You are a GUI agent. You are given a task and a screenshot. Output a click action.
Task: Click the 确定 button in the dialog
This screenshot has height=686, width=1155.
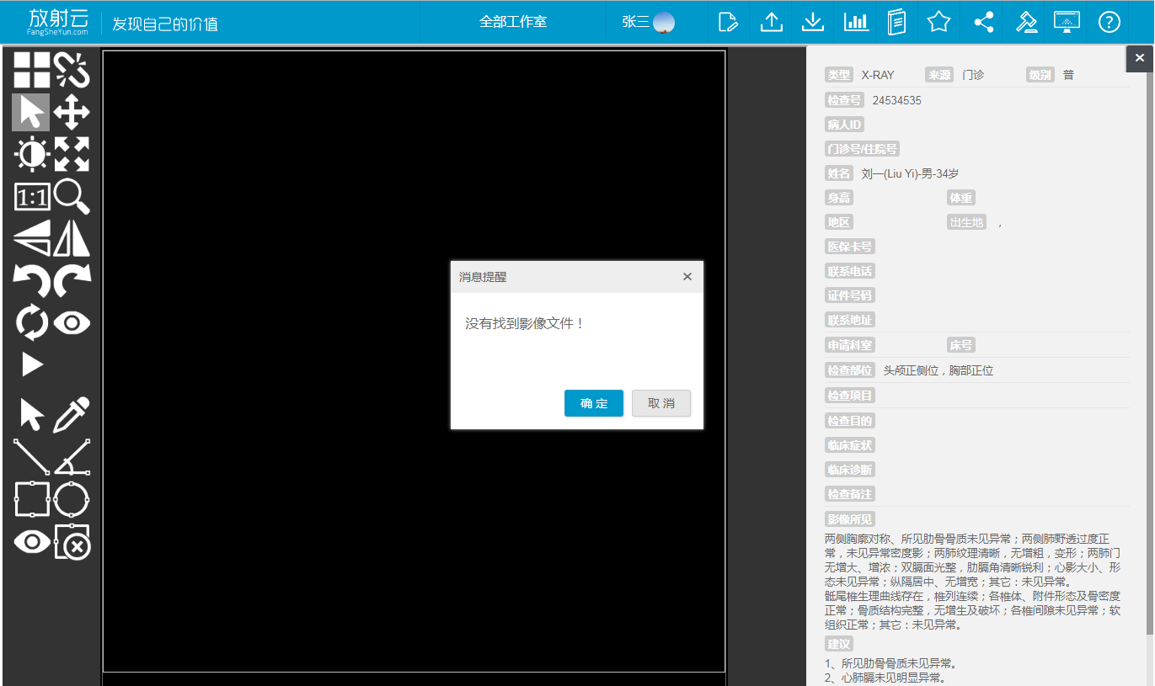[x=593, y=403]
